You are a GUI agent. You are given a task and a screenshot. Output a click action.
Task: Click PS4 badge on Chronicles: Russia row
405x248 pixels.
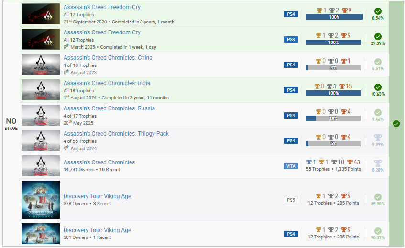click(x=291, y=115)
